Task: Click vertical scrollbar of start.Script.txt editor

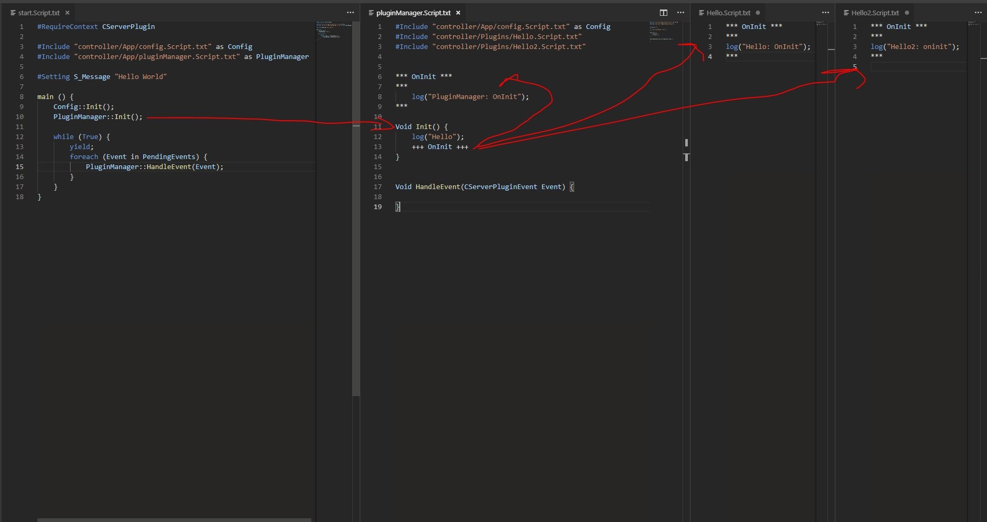Action: pyautogui.click(x=356, y=209)
